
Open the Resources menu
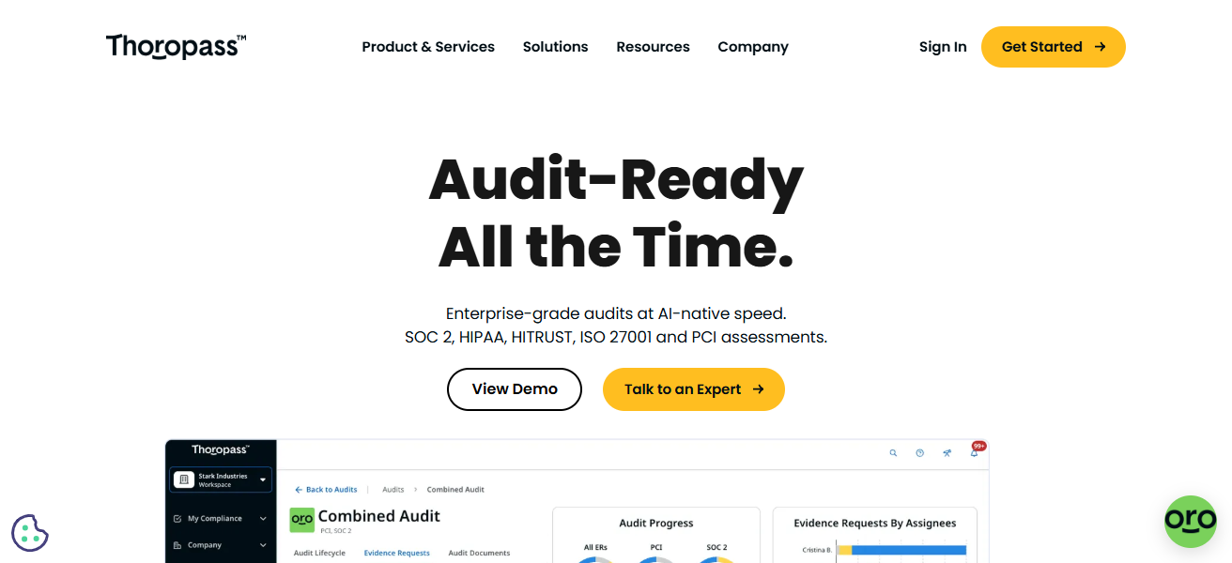pos(653,47)
